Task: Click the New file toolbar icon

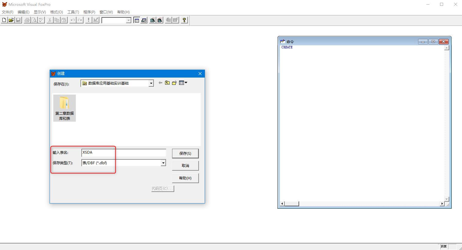Action: 4,20
